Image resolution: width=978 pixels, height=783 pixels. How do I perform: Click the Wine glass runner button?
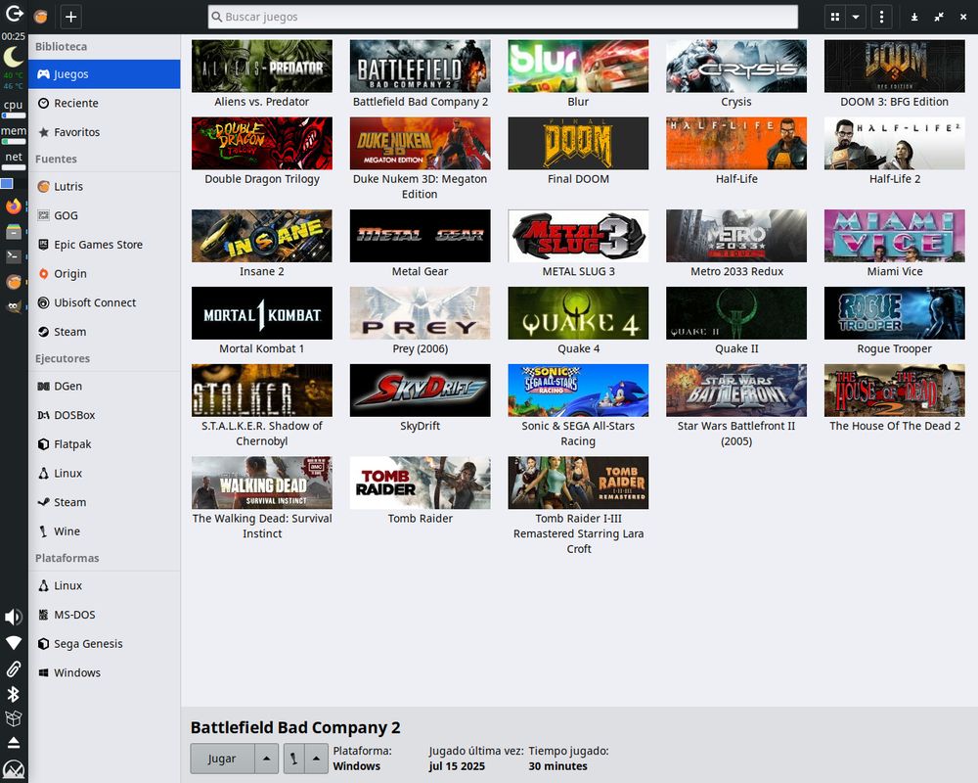293,758
